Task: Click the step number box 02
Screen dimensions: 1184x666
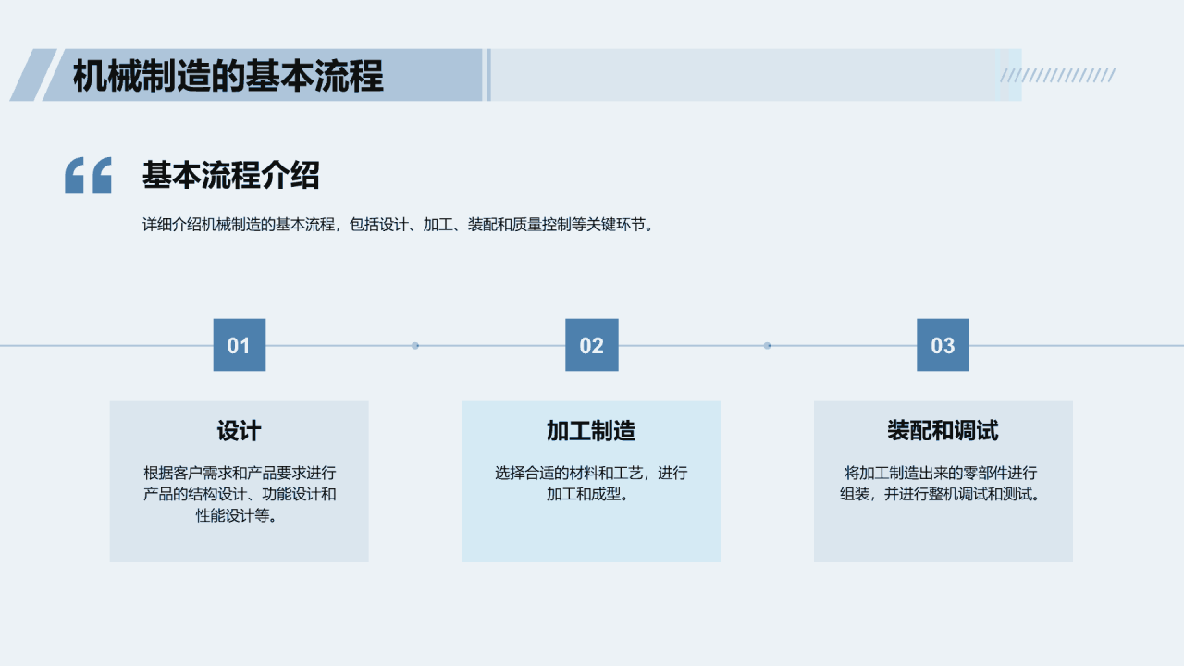Action: click(x=592, y=345)
